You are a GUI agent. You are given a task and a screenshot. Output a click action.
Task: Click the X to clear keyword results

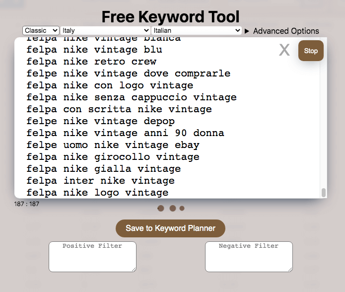point(284,50)
